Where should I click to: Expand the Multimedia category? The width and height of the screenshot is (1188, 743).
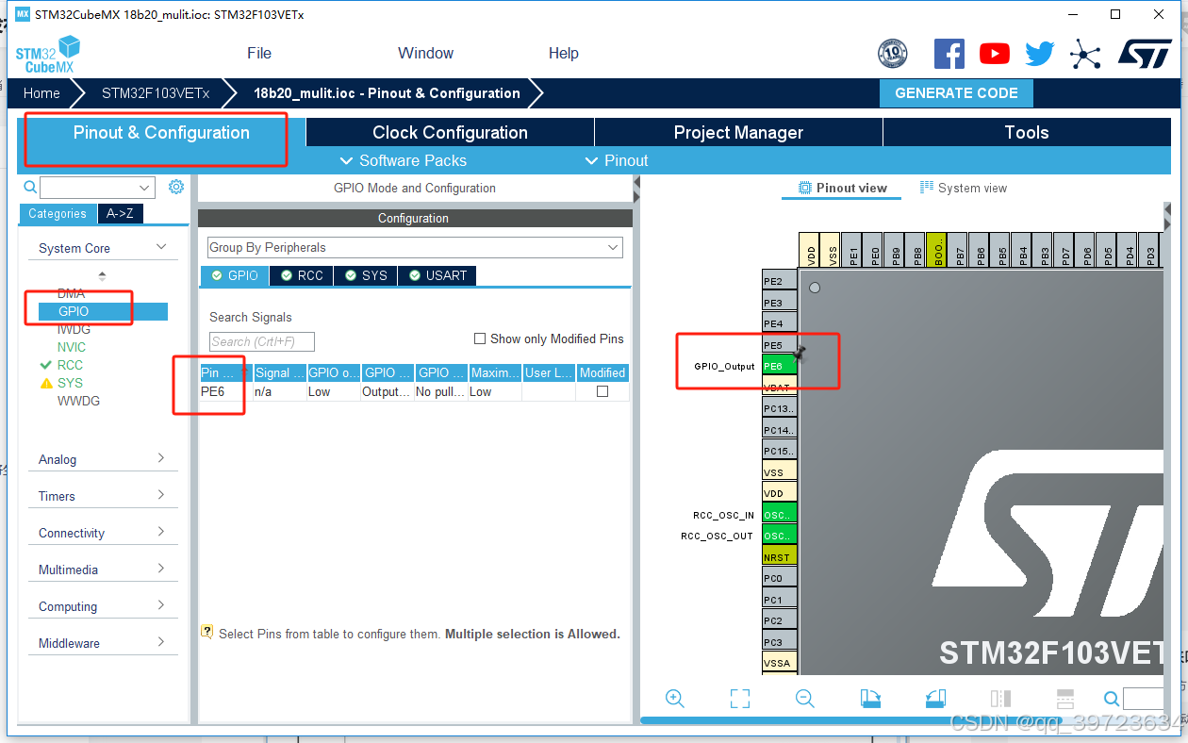tap(103, 570)
